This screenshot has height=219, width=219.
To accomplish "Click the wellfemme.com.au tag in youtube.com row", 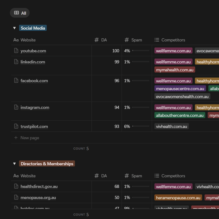I will tap(173, 51).
